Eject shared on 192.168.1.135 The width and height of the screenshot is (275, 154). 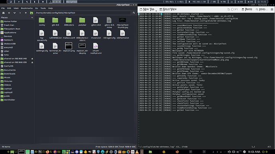point(32,62)
